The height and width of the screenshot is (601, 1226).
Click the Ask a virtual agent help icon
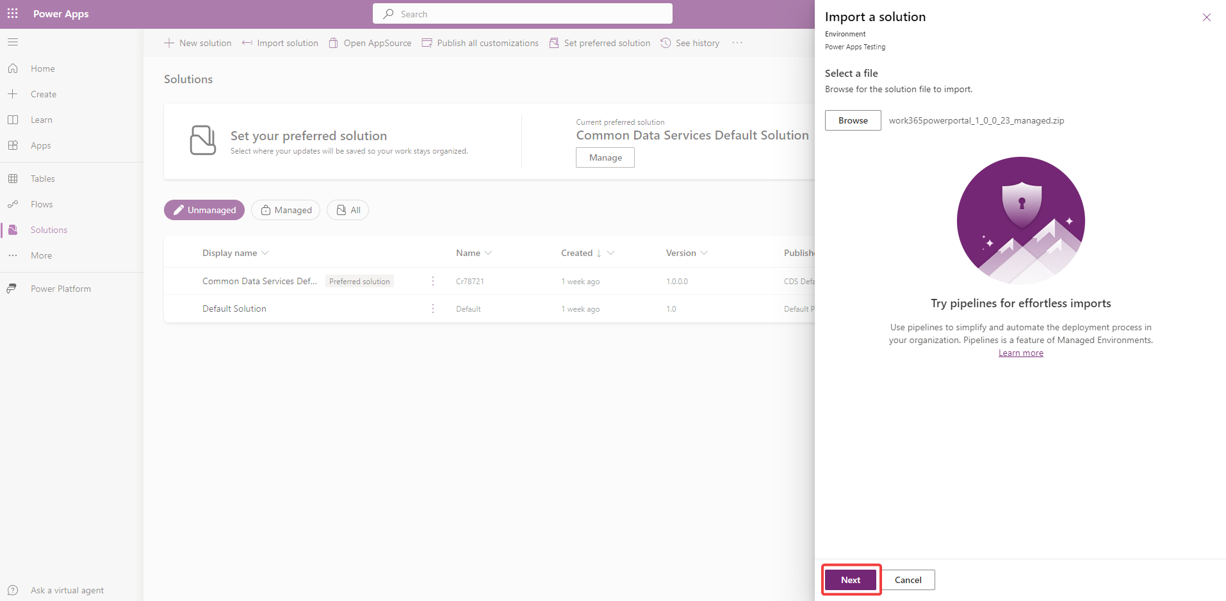(x=13, y=590)
